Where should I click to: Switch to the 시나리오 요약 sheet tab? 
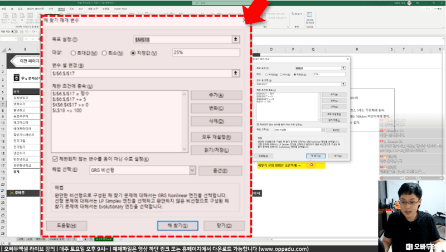(x=57, y=239)
